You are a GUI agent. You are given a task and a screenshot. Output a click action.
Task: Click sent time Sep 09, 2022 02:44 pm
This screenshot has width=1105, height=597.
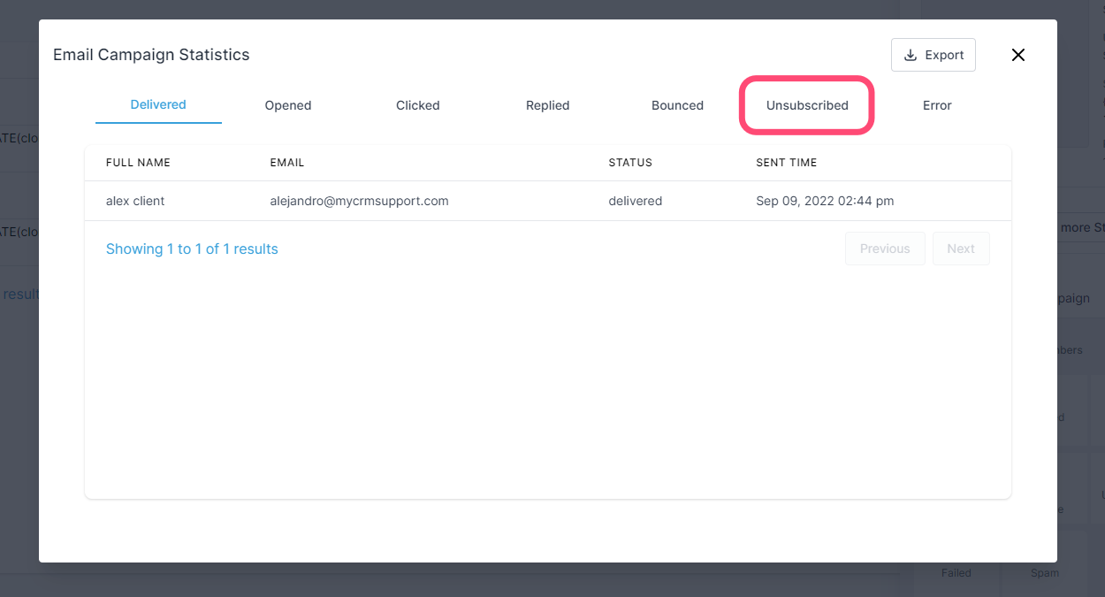point(826,201)
